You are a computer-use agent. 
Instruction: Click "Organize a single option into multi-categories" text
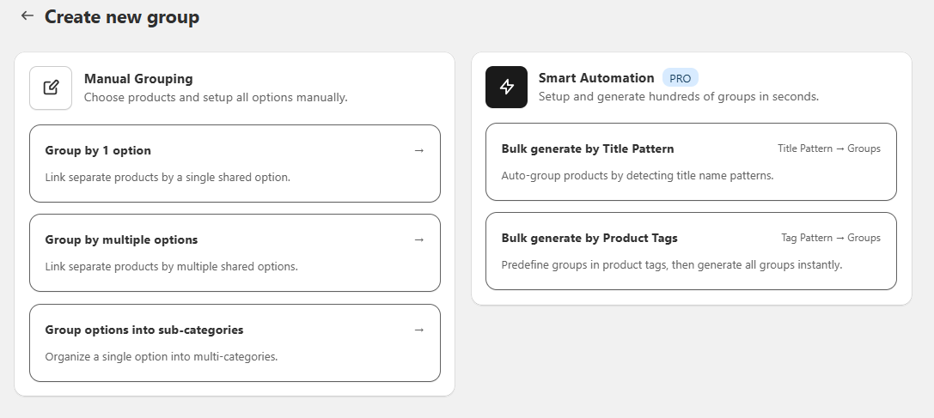pos(161,356)
